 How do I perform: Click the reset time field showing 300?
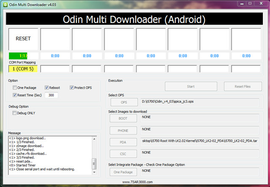coord(51,95)
